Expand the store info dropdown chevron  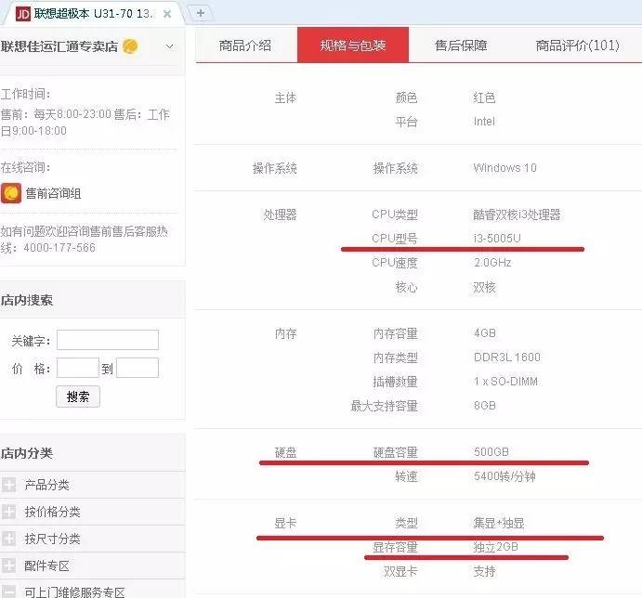pos(169,46)
